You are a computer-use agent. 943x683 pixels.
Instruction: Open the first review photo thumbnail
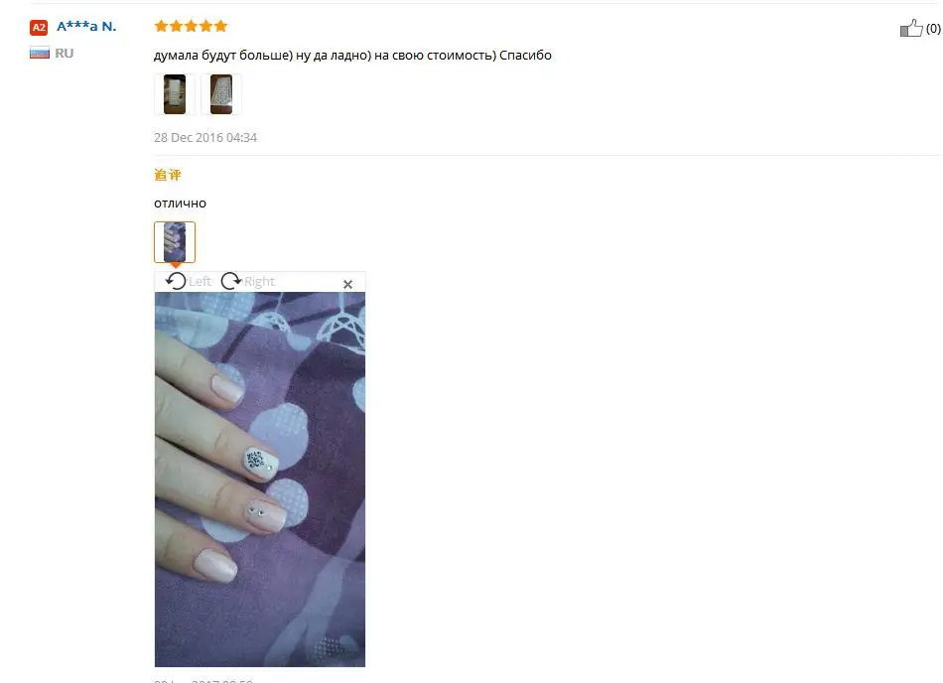point(175,94)
